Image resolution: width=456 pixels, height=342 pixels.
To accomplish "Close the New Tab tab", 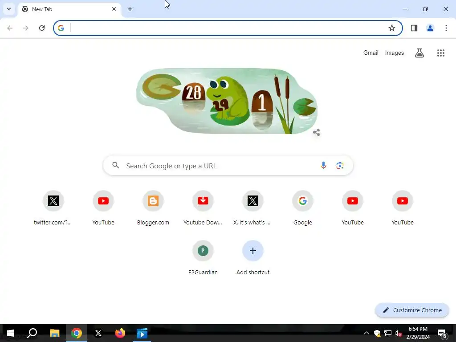I will (114, 9).
